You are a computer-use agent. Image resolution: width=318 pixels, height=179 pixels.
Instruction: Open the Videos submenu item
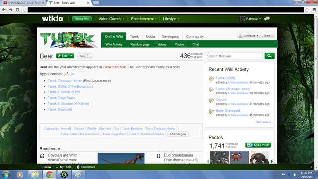[162, 44]
